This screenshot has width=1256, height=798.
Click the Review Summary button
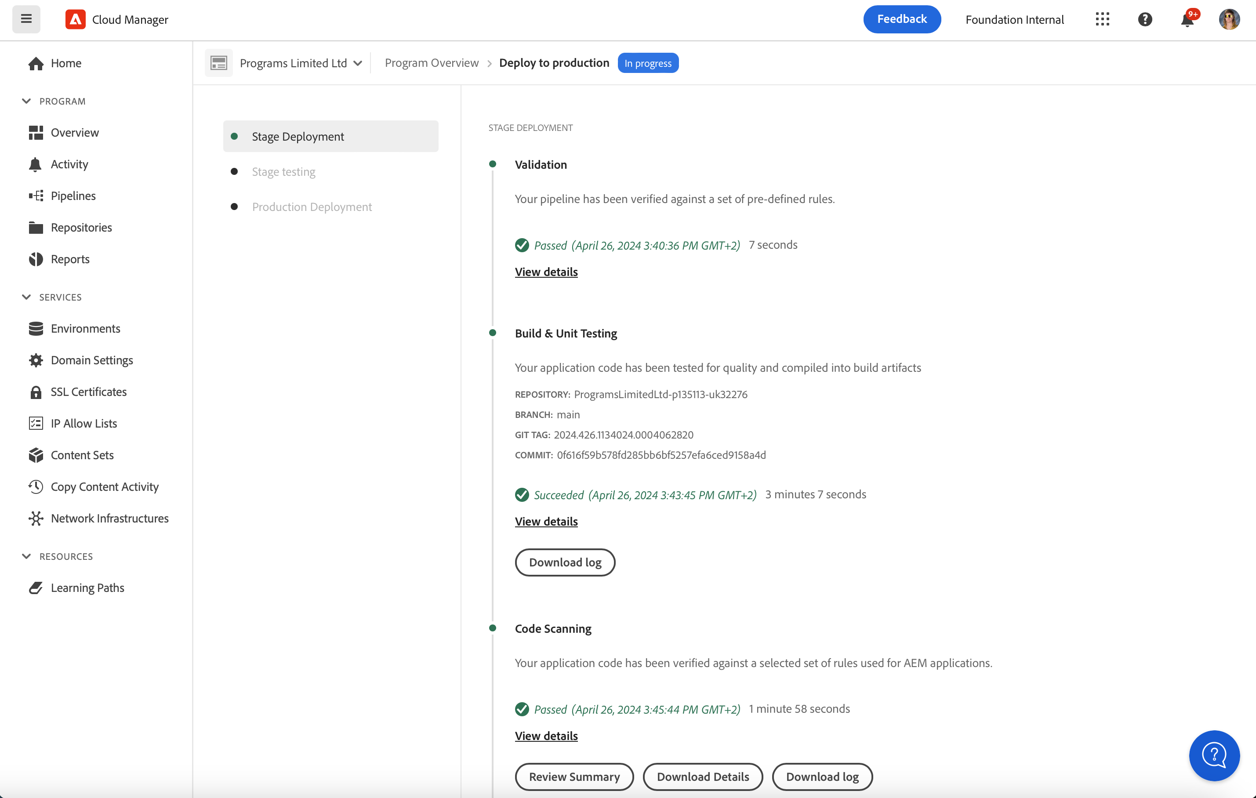[x=574, y=776]
